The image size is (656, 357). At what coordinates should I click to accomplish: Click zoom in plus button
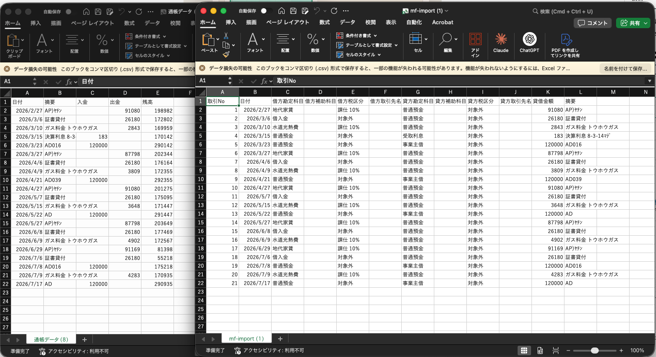(621, 351)
